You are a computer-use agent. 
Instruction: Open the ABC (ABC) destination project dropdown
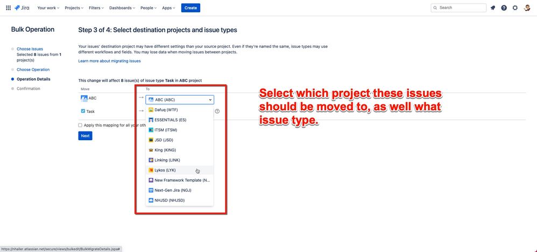pos(180,100)
